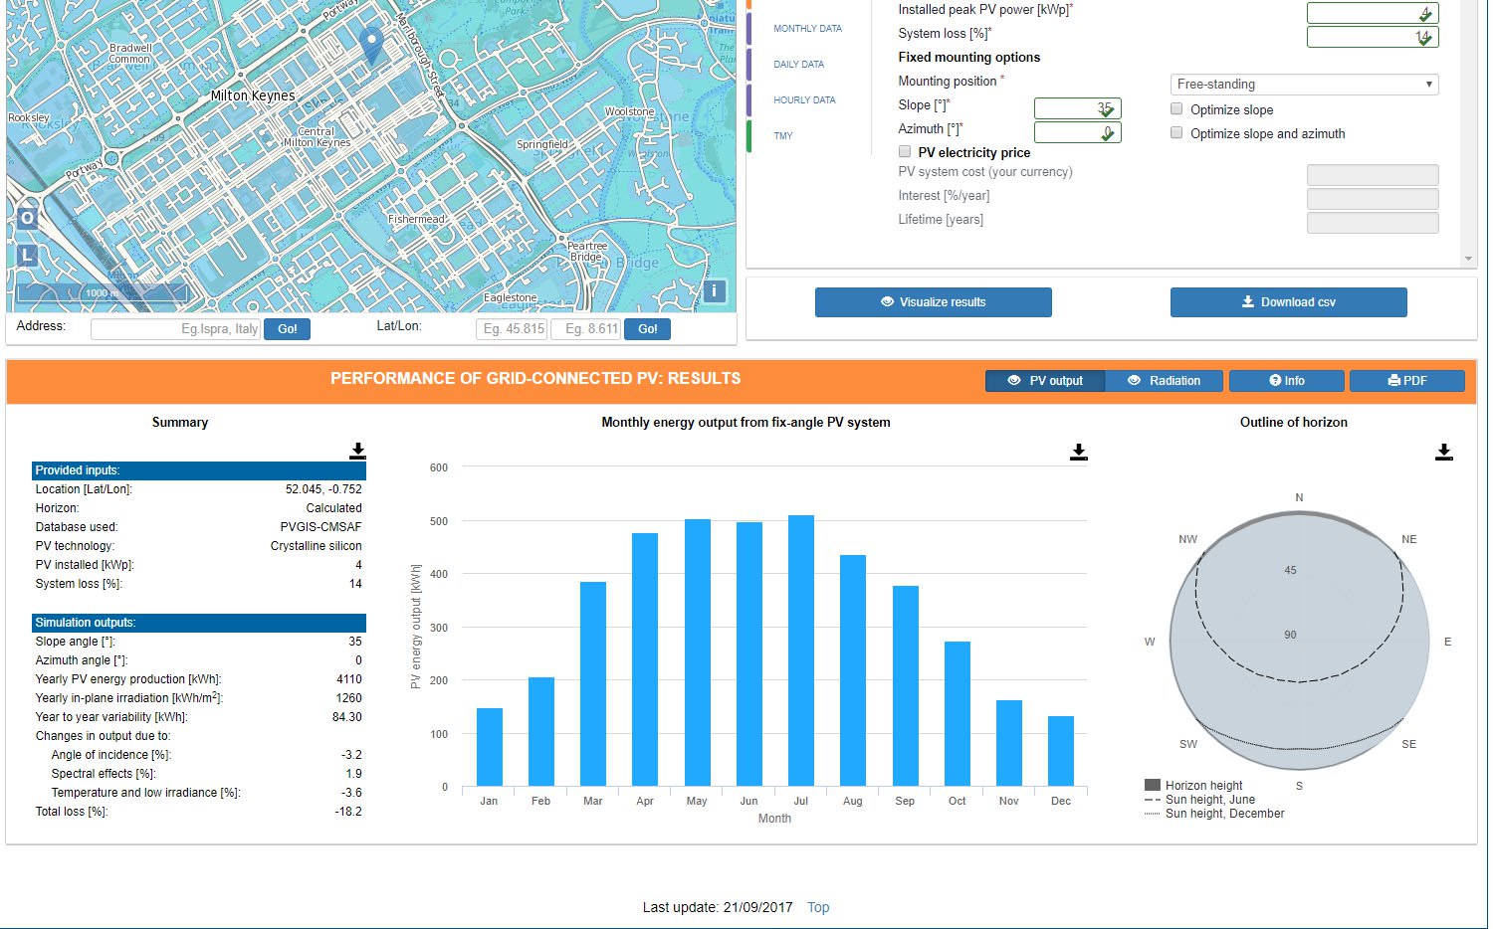This screenshot has height=929, width=1493.
Task: Click the Angle of incidence value -3.2
Action: tap(351, 755)
